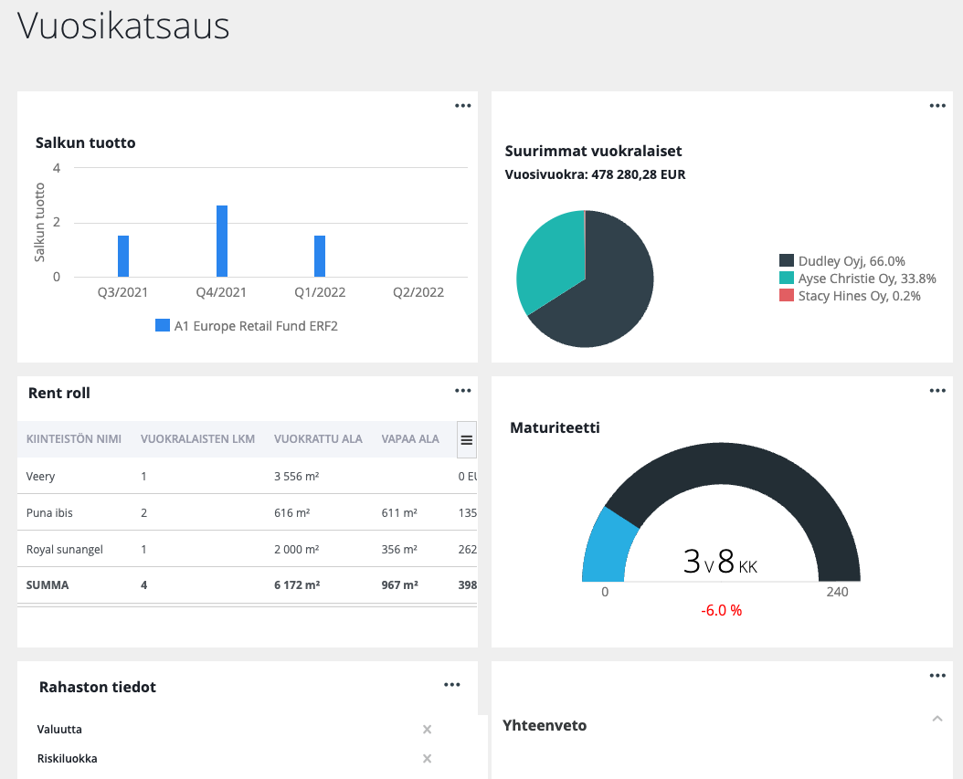
Task: Sort by Vapaa ala column
Action: (x=410, y=439)
